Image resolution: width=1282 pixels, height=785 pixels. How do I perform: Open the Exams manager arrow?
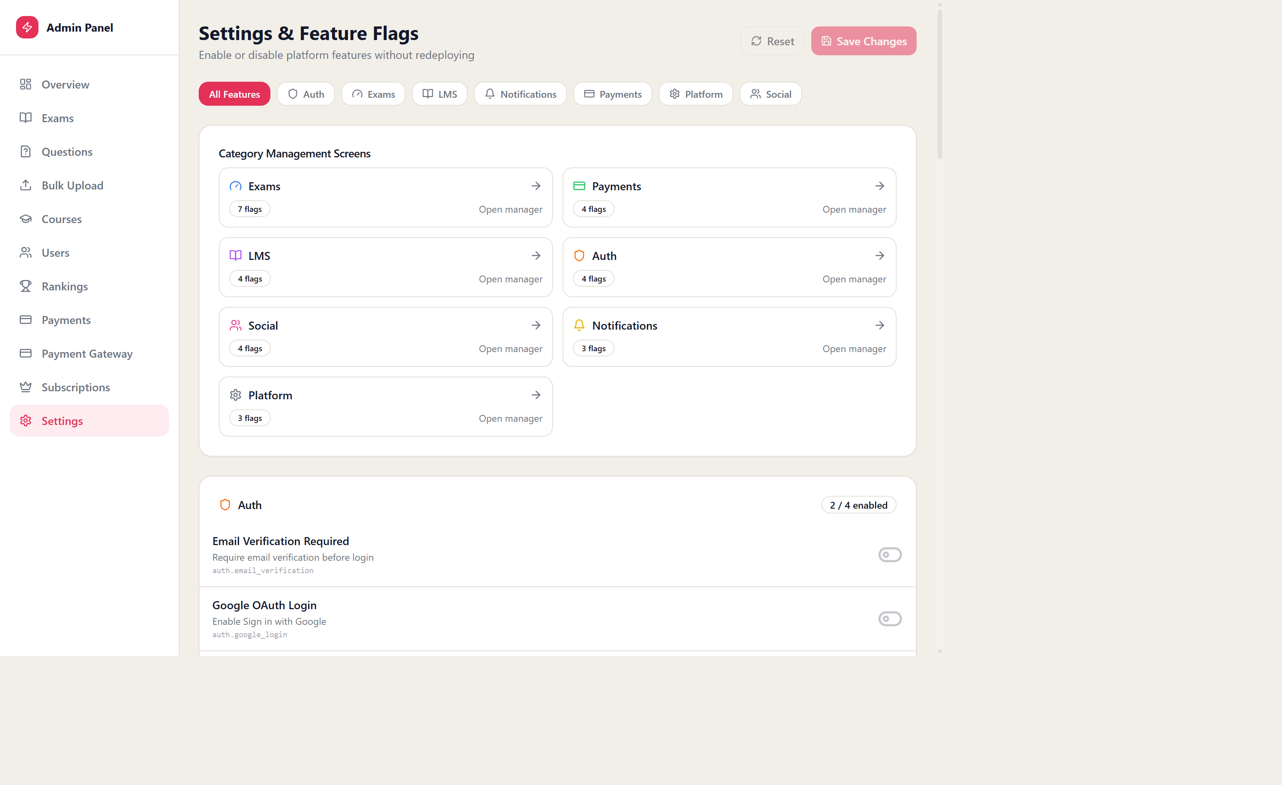click(x=536, y=186)
